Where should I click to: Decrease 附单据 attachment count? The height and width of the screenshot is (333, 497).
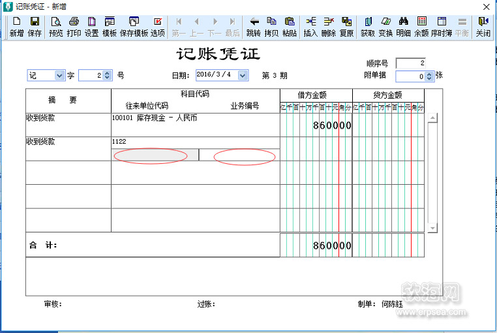[429, 78]
